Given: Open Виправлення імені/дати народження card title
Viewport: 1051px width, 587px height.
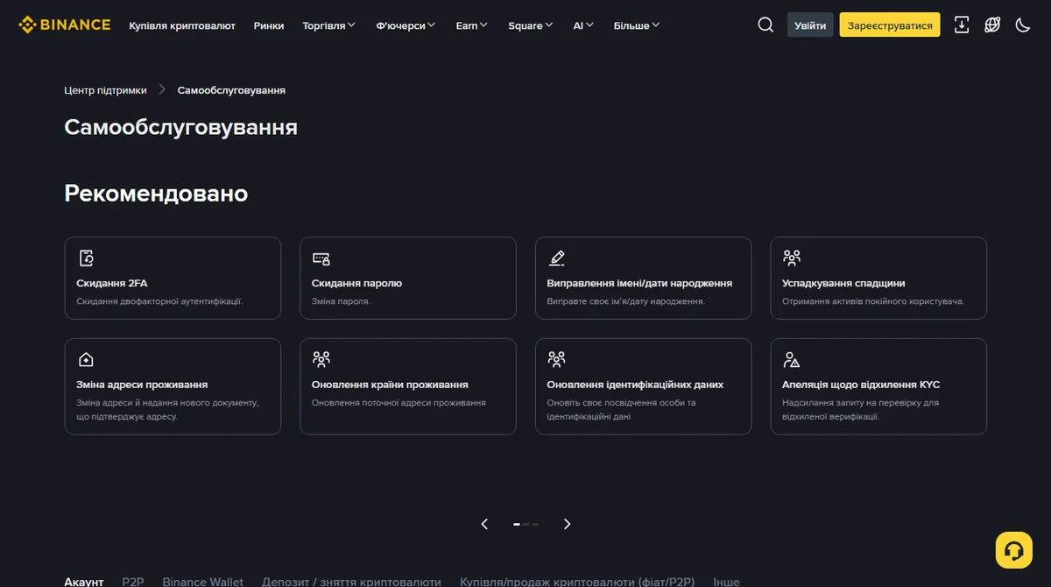Looking at the screenshot, I should click(x=639, y=283).
